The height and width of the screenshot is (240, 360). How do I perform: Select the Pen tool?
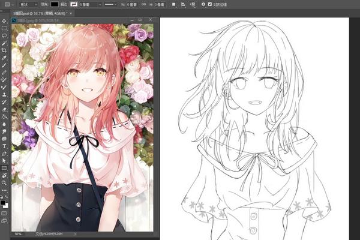[x=4, y=154]
